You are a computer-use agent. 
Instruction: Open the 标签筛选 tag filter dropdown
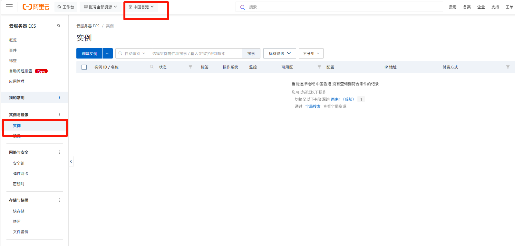(280, 53)
